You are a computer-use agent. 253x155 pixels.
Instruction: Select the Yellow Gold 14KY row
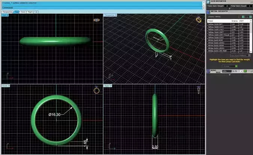(x=228, y=30)
